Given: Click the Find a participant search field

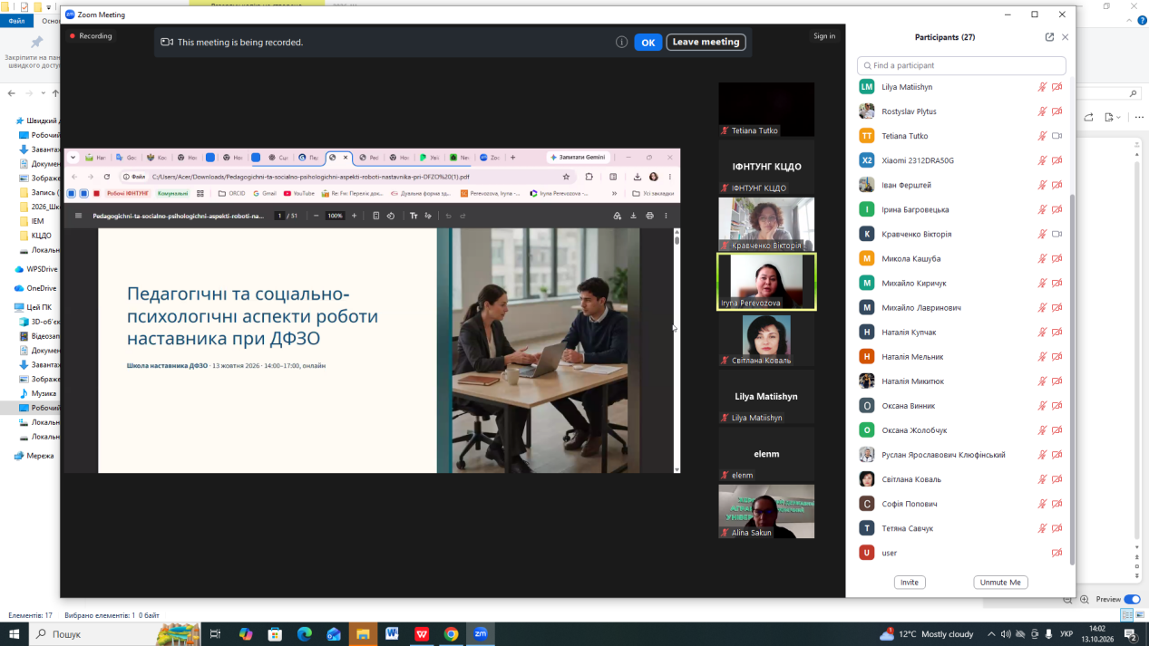Looking at the screenshot, I should (961, 65).
